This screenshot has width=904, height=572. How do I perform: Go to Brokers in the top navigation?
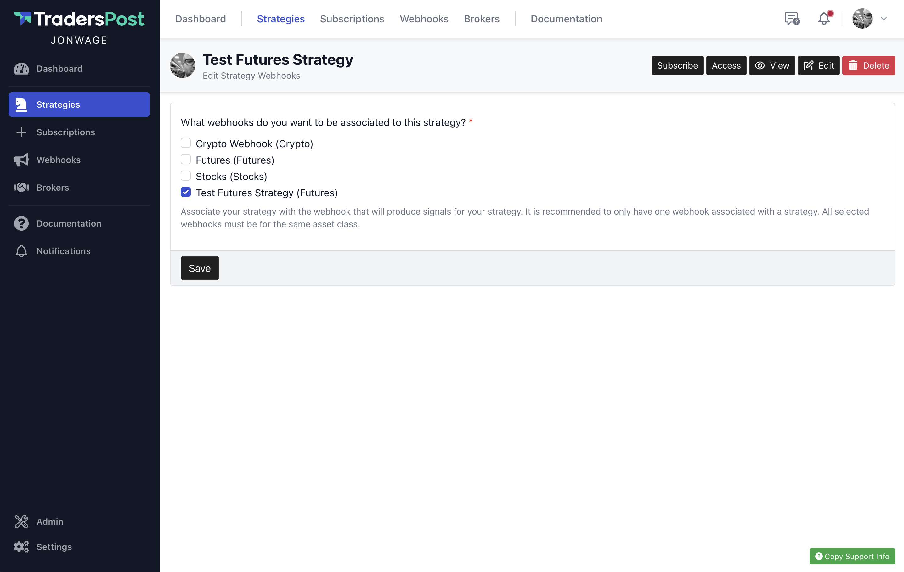click(x=481, y=19)
